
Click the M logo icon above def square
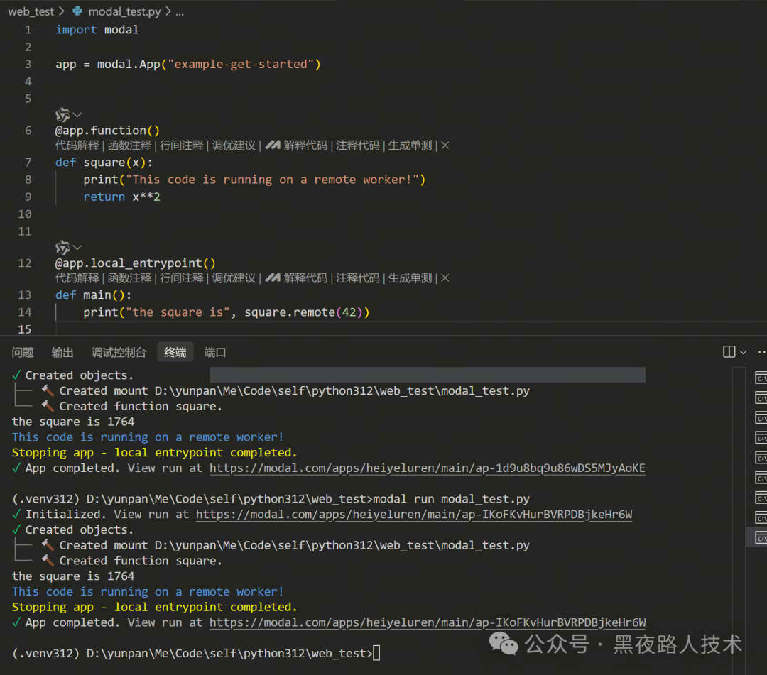273,146
